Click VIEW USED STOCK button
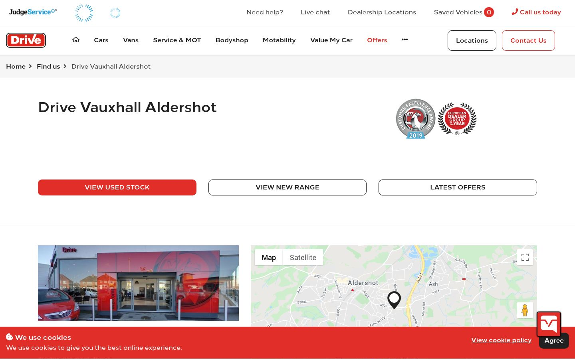Viewport: 575px width, 359px height. 117,187
